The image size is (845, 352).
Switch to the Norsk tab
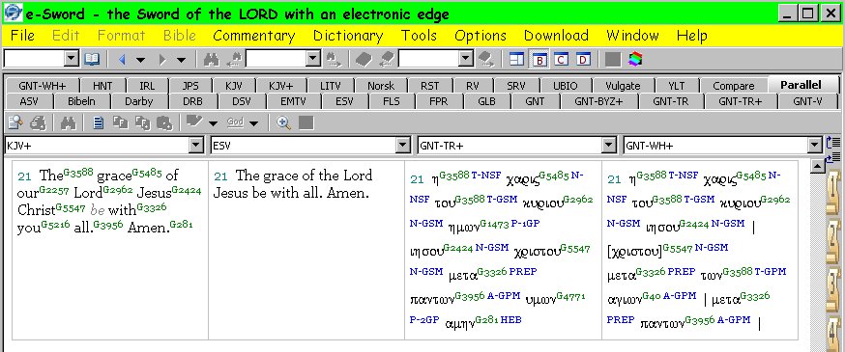click(381, 86)
